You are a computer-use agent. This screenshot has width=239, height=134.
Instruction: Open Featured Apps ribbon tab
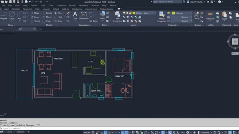[106, 9]
